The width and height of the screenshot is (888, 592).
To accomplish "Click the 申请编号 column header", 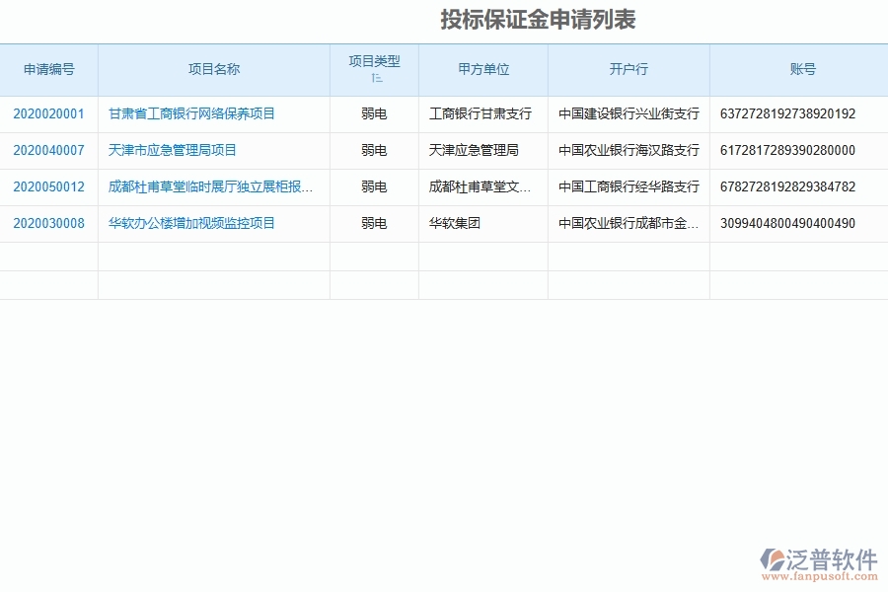I will 50,69.
